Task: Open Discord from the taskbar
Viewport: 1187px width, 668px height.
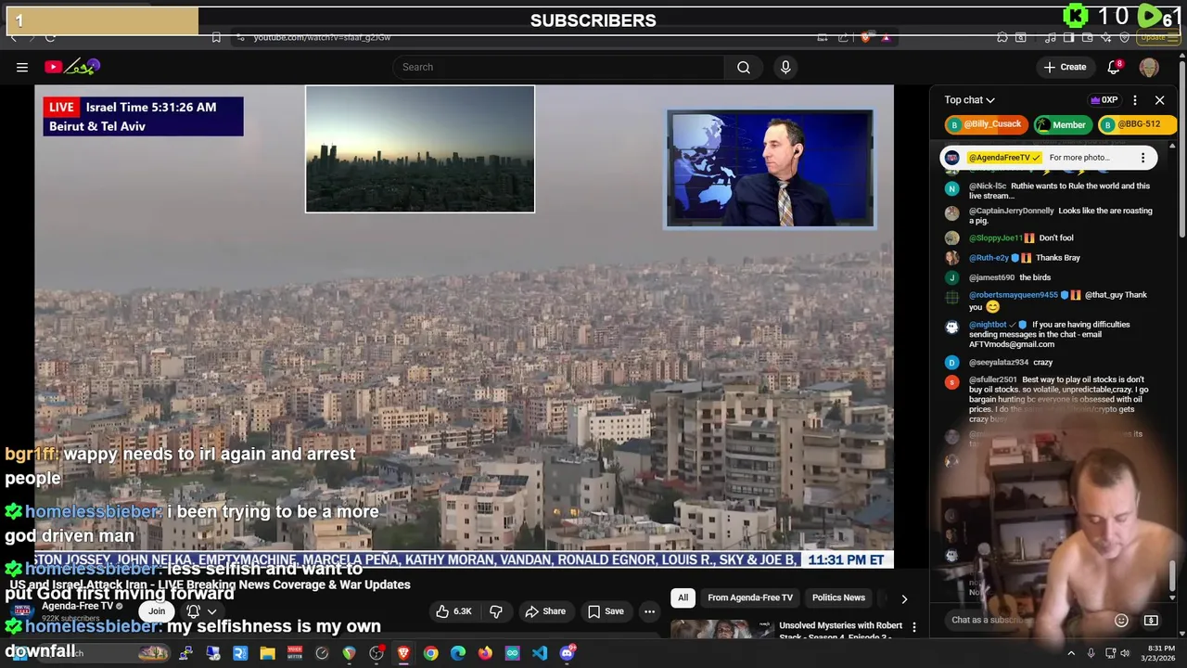Action: [568, 653]
